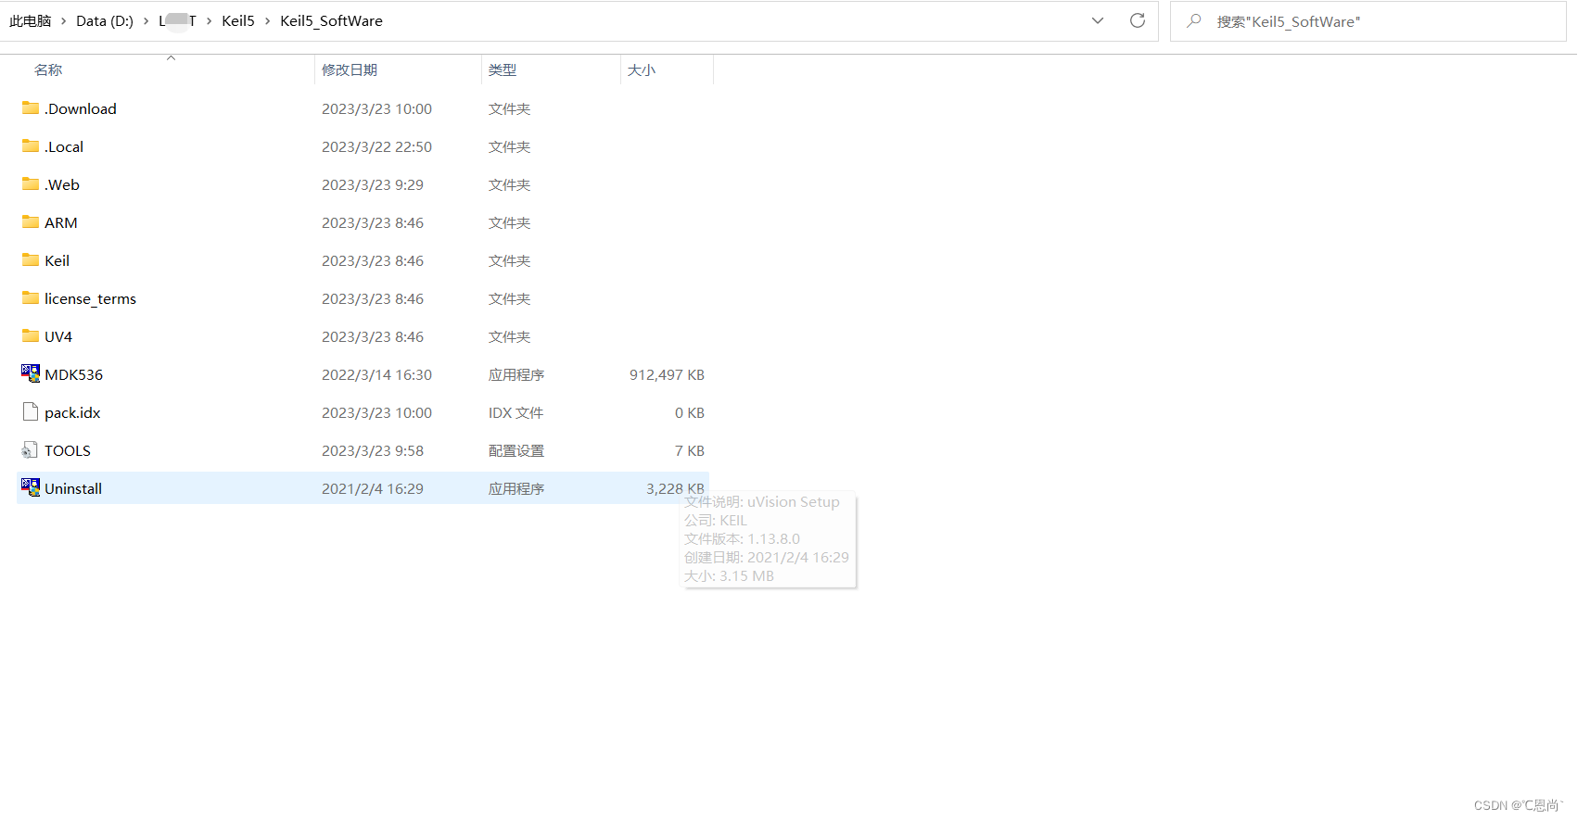
Task: Expand the chevron after 此电脑
Action: 64,21
